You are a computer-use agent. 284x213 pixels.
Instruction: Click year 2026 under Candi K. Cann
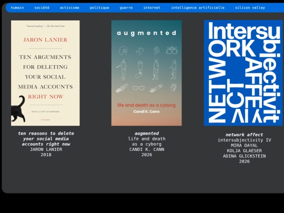click(x=147, y=155)
